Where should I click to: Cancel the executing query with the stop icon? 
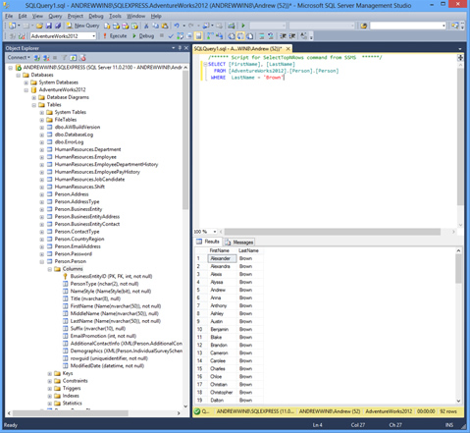162,35
